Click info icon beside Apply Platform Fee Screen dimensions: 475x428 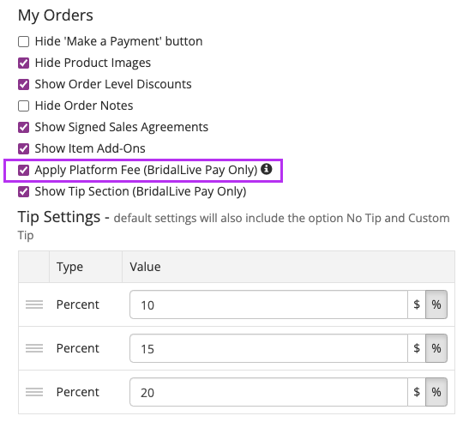coord(267,169)
